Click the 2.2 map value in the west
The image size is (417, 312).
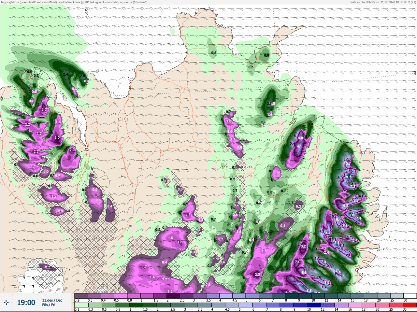(x=27, y=124)
